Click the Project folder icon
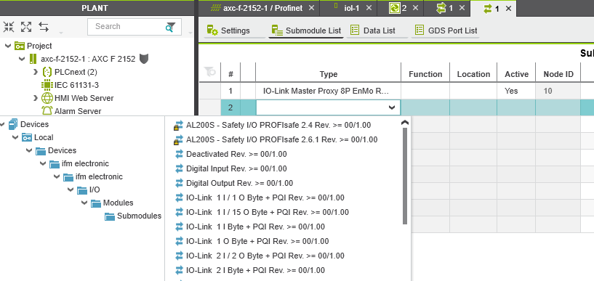This screenshot has height=281, width=594. 20,46
